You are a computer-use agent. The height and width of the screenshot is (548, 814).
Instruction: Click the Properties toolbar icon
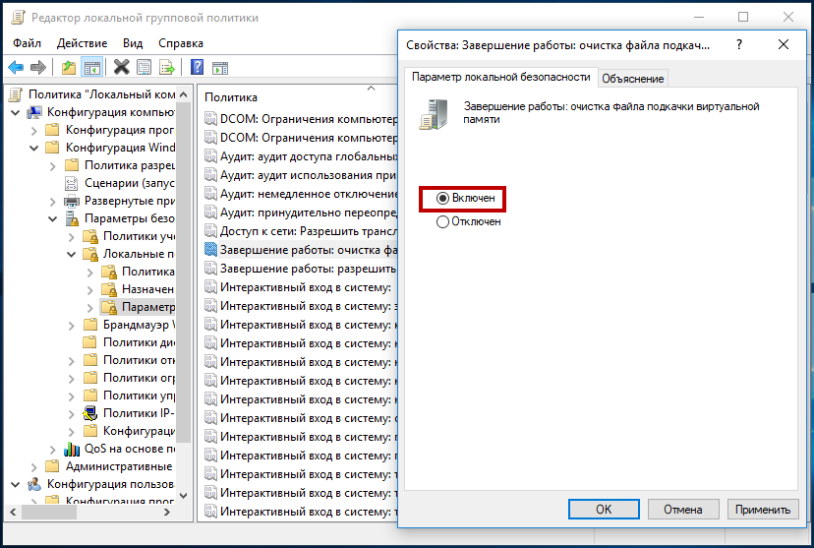(x=144, y=67)
